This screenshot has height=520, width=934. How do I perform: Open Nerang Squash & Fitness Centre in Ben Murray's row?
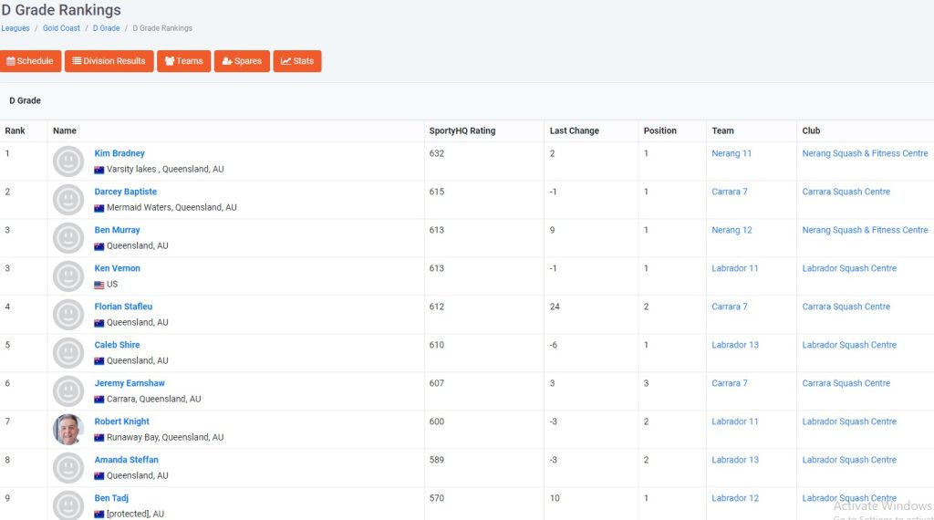click(x=865, y=230)
